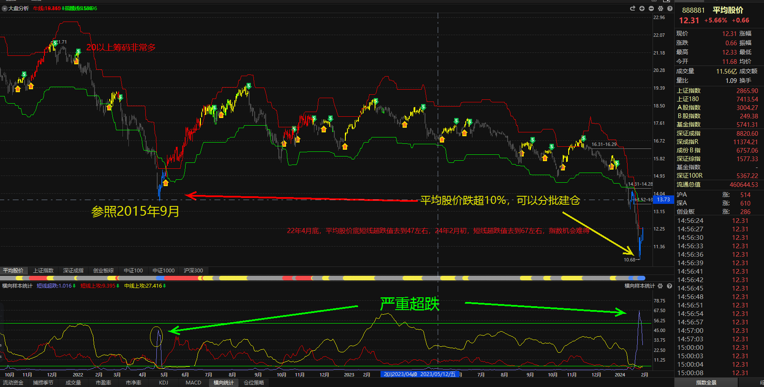Image resolution: width=764 pixels, height=387 pixels.
Task: Switch to 深证成指 tab
Action: [73, 270]
